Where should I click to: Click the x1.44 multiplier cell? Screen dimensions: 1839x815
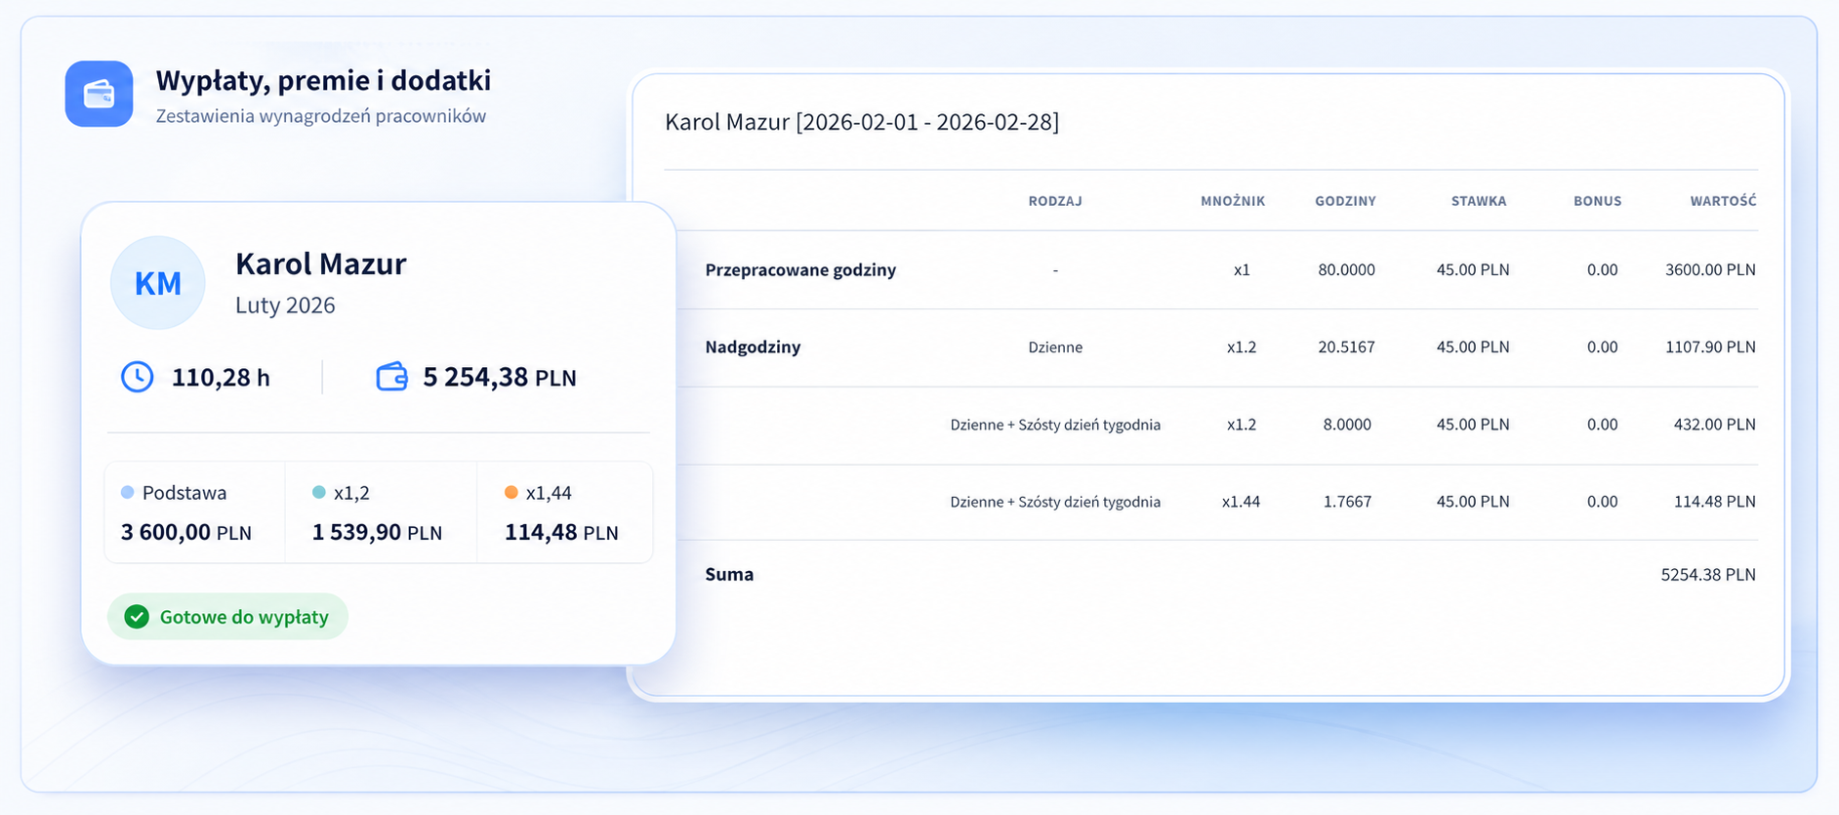1241,502
